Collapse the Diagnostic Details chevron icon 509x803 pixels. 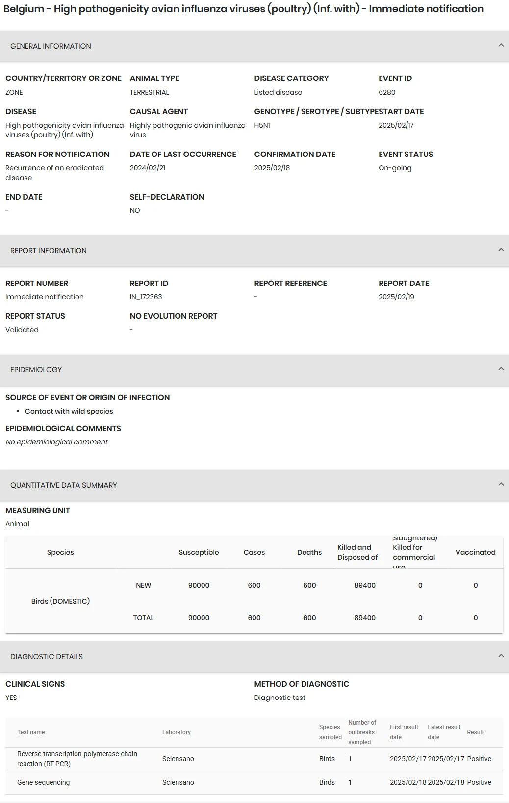[501, 656]
